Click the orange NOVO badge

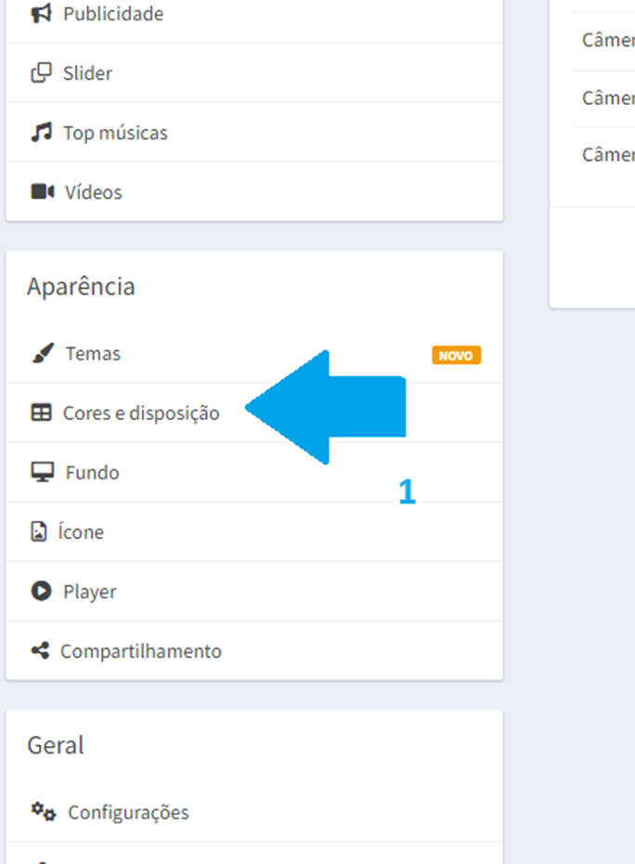point(456,356)
